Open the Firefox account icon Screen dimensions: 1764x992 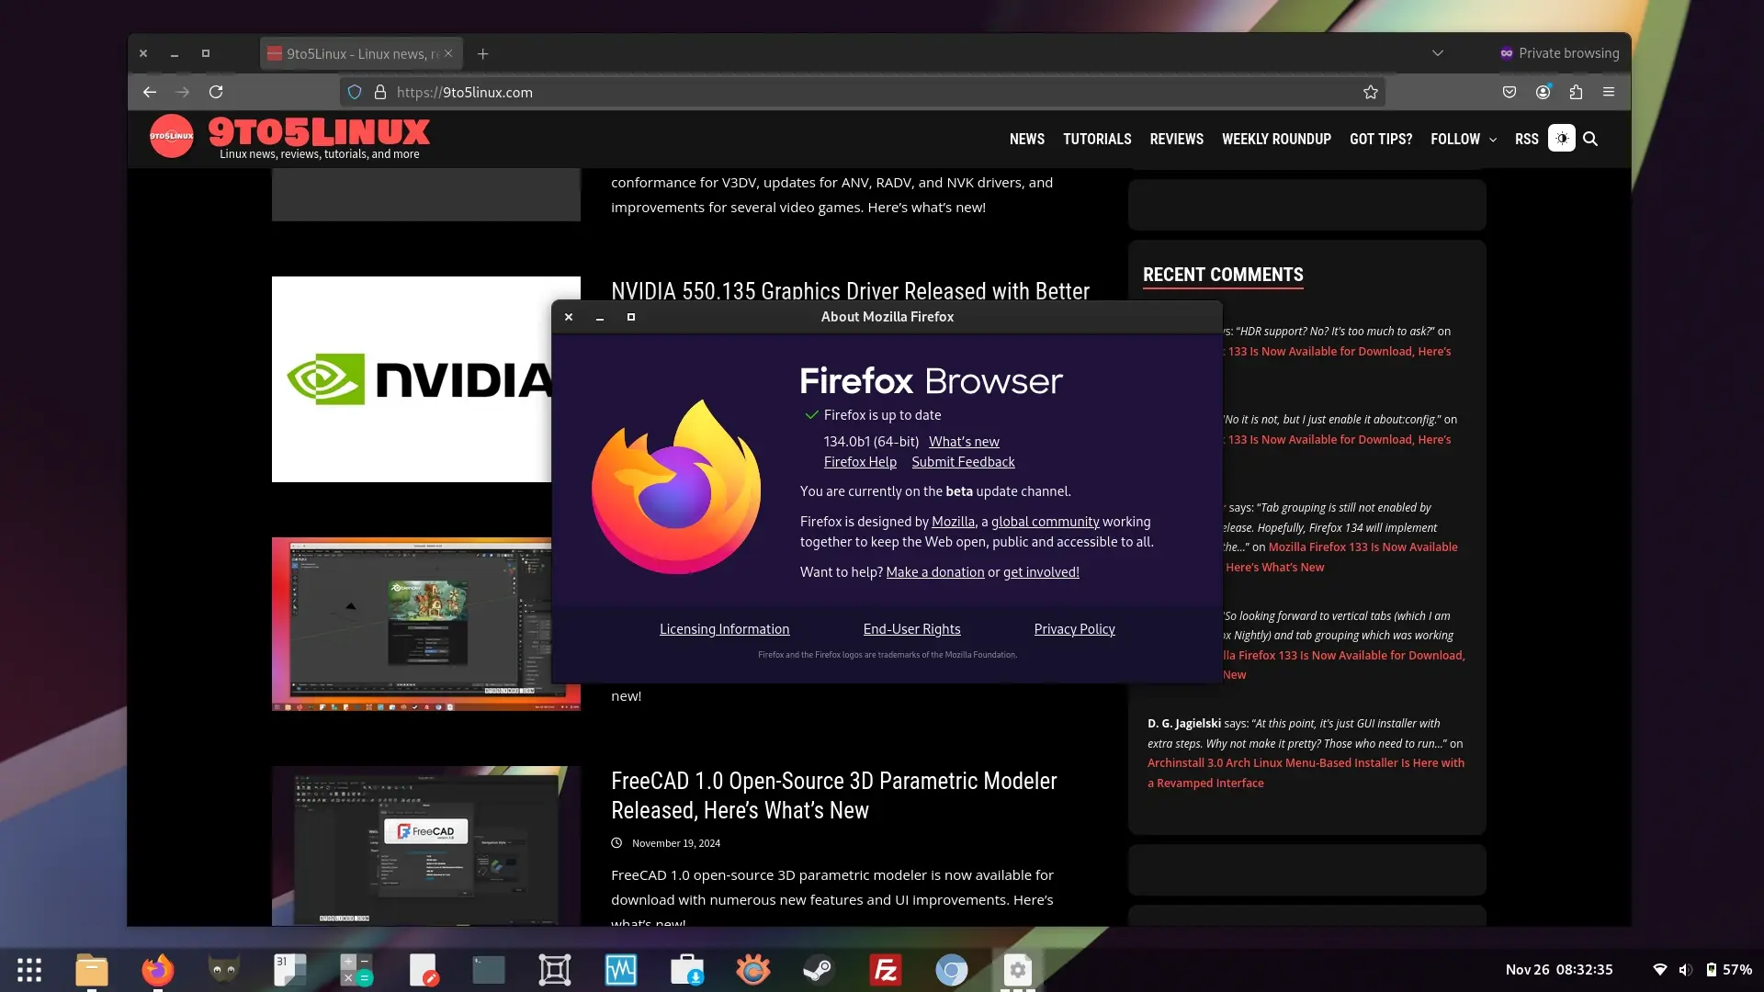pyautogui.click(x=1543, y=92)
